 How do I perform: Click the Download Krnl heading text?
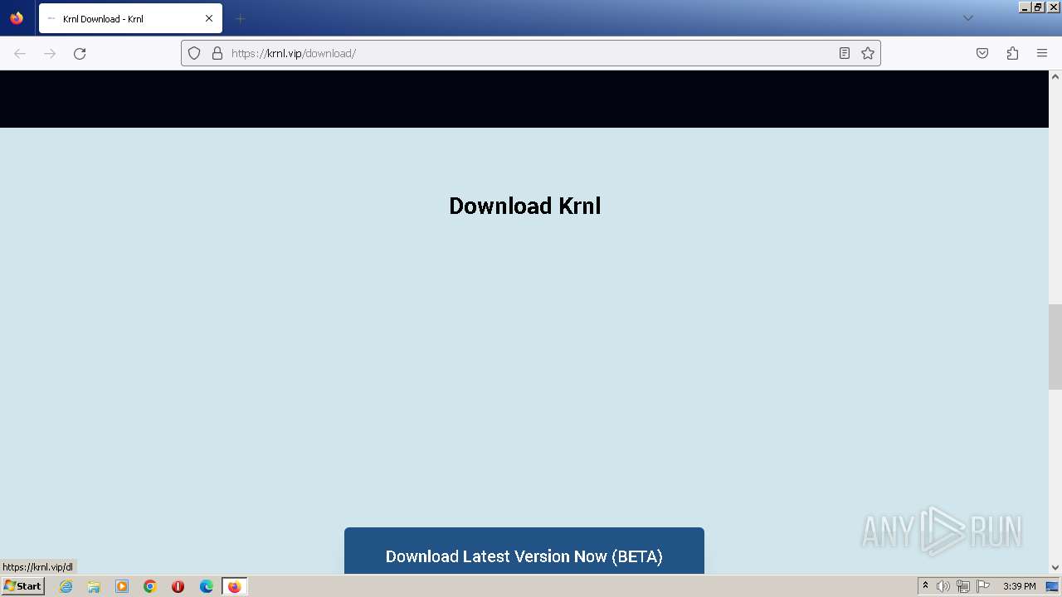coord(524,206)
